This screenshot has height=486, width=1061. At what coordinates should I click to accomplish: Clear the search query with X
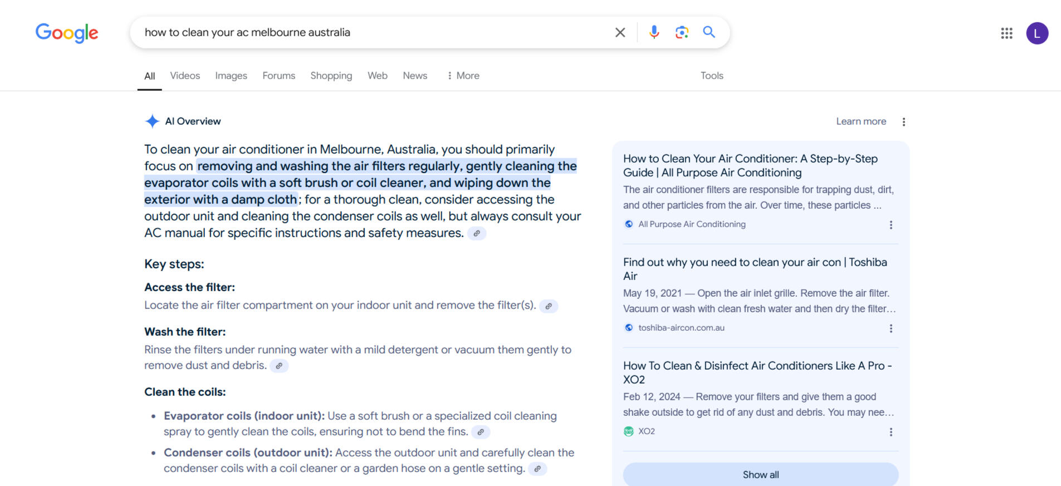(620, 32)
